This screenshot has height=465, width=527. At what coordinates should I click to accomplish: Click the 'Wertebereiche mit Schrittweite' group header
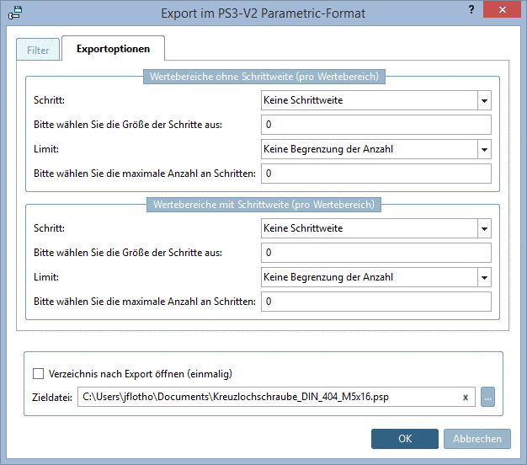pos(263,204)
